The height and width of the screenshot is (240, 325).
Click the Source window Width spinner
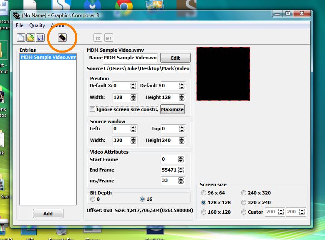click(x=133, y=140)
